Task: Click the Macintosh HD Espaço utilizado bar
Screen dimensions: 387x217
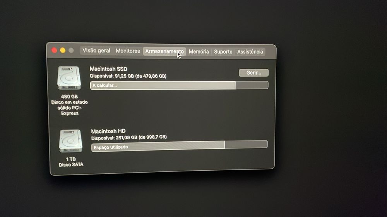Action: coord(180,146)
